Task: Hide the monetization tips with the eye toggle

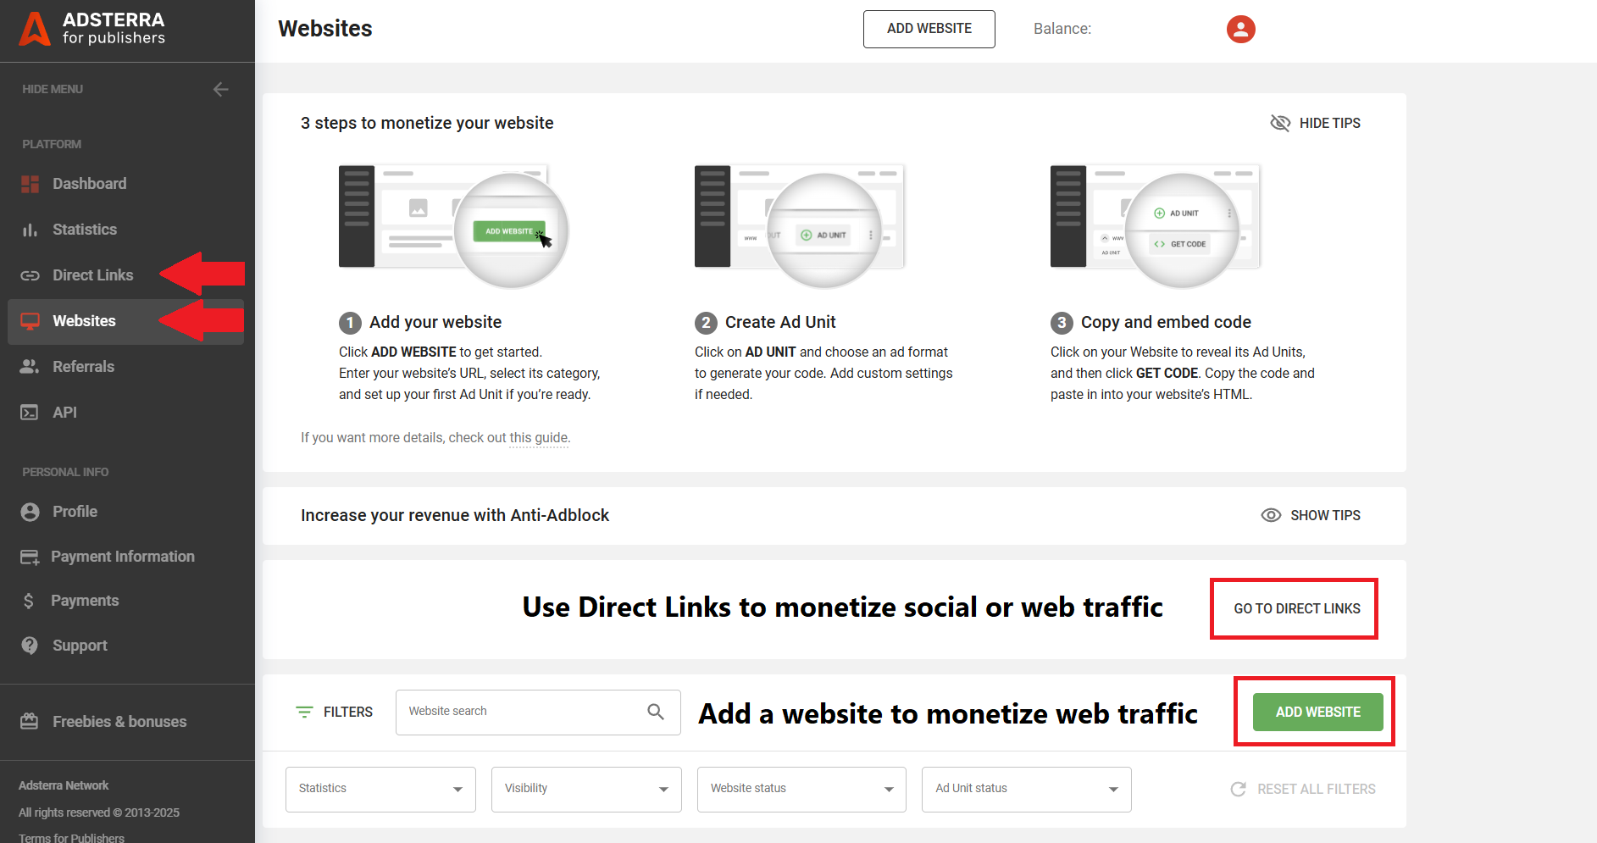Action: coord(1281,123)
